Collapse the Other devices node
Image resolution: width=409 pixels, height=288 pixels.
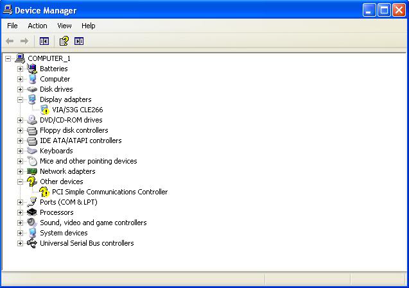pyautogui.click(x=20, y=182)
